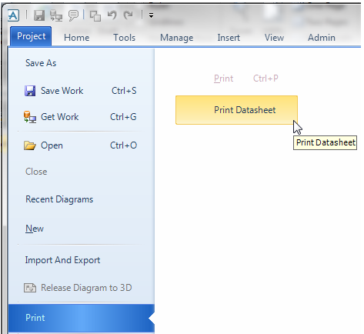Open the Customize Quick Access Toolbar dropdown
Screen dimensions: 364x334
pyautogui.click(x=151, y=16)
